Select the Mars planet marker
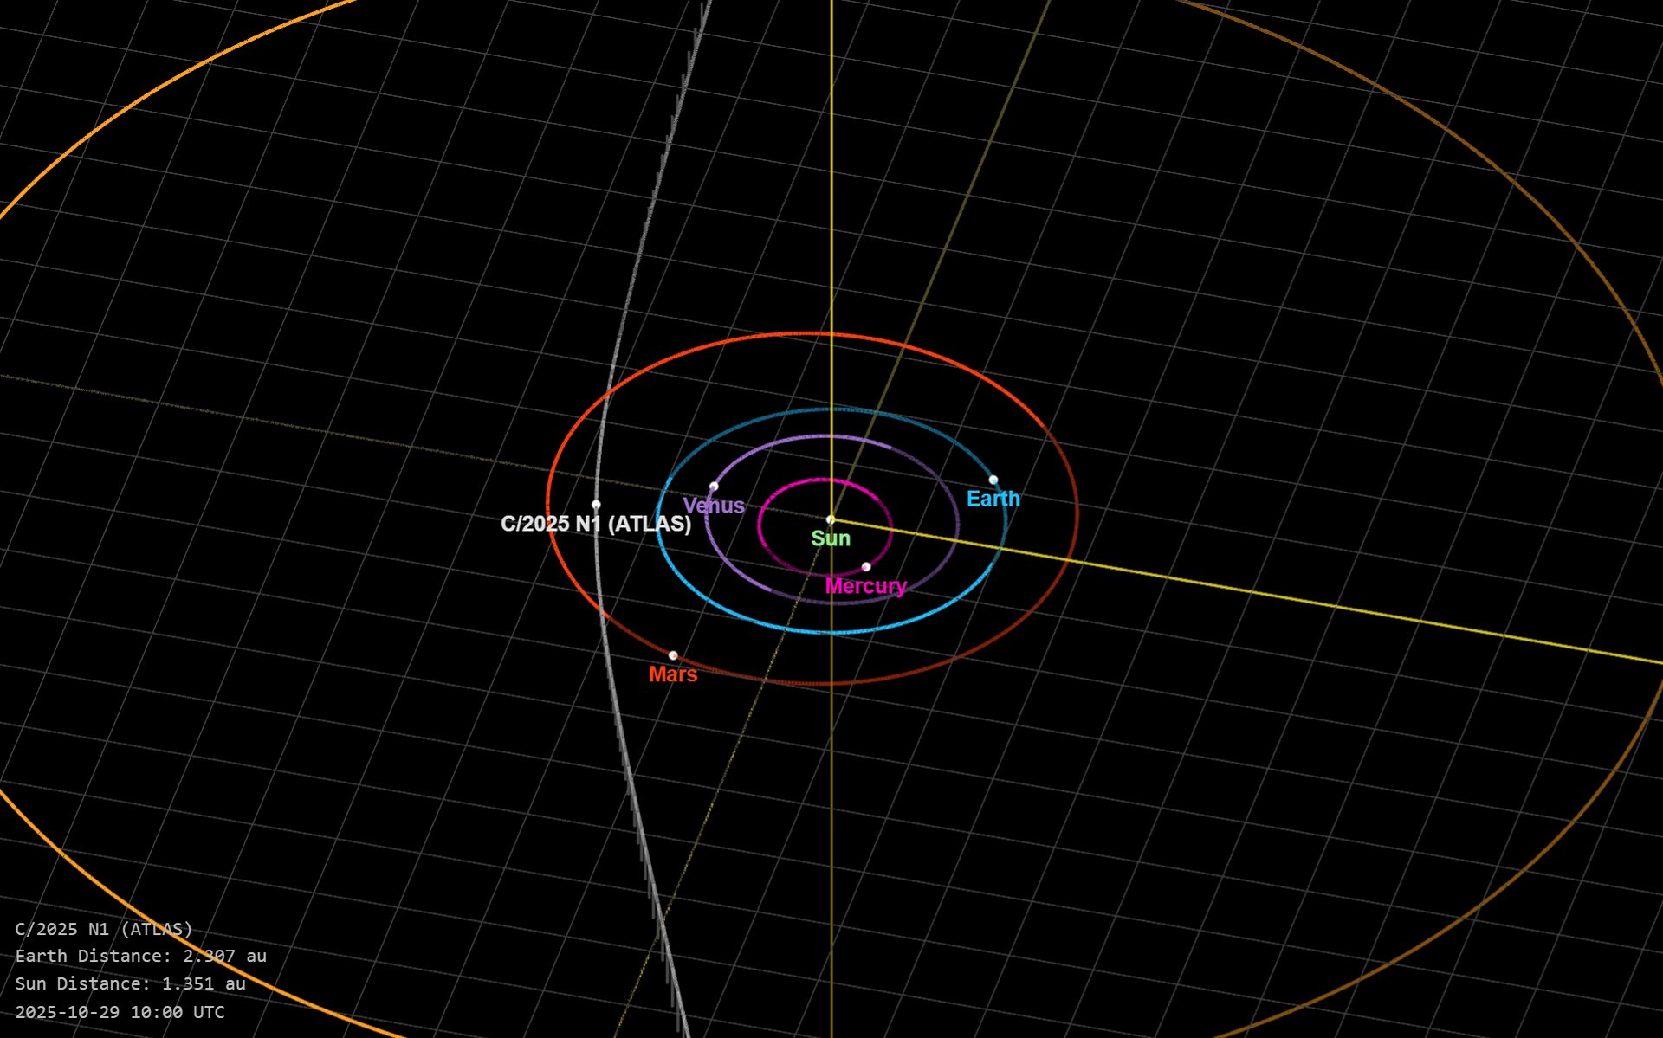1663x1038 pixels. 673,655
